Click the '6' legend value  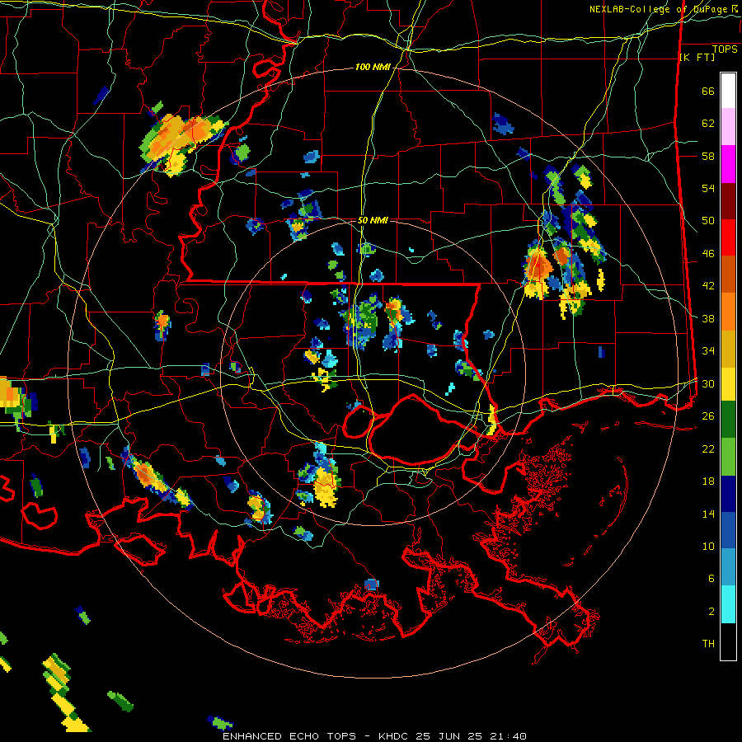pos(711,579)
